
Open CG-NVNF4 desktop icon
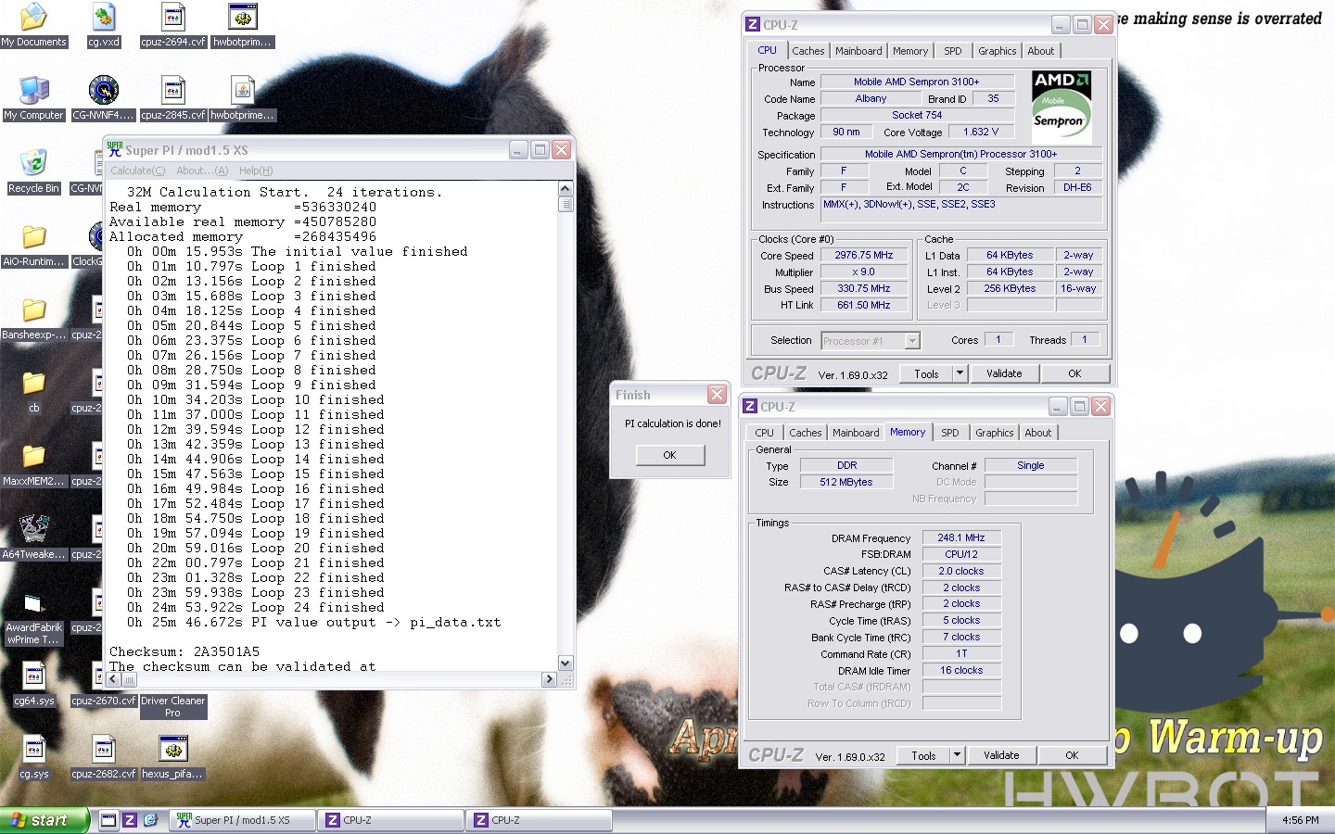tap(103, 98)
